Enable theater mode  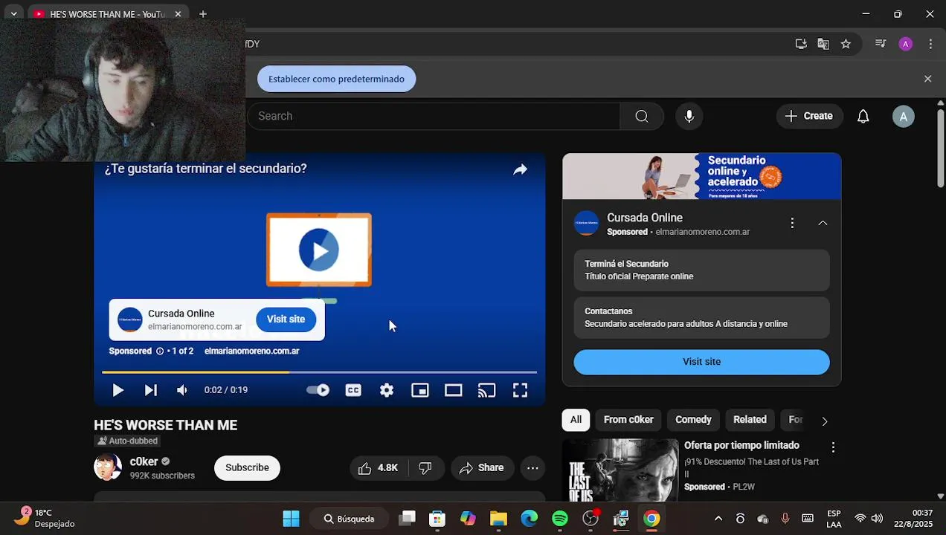454,390
